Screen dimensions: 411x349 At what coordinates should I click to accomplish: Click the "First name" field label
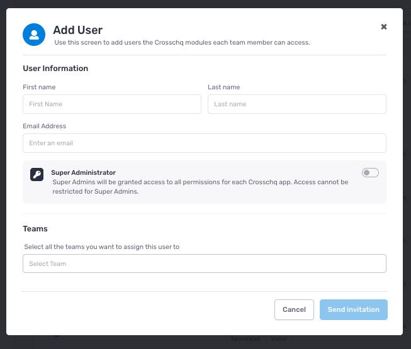[x=39, y=87]
